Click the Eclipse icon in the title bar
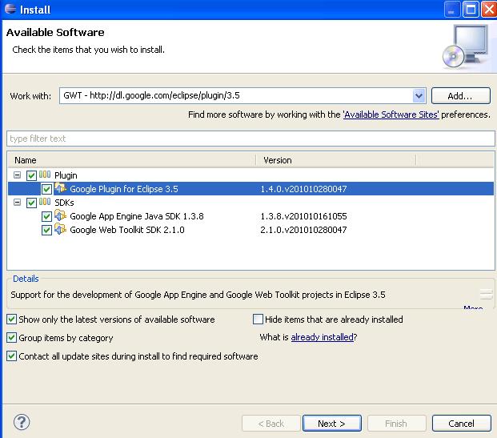The image size is (497, 438). click(10, 9)
